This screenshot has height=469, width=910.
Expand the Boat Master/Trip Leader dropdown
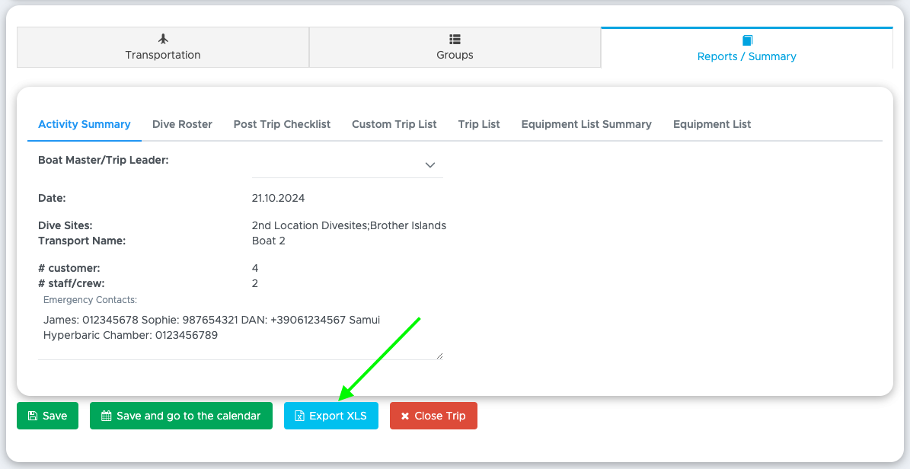[x=348, y=165]
